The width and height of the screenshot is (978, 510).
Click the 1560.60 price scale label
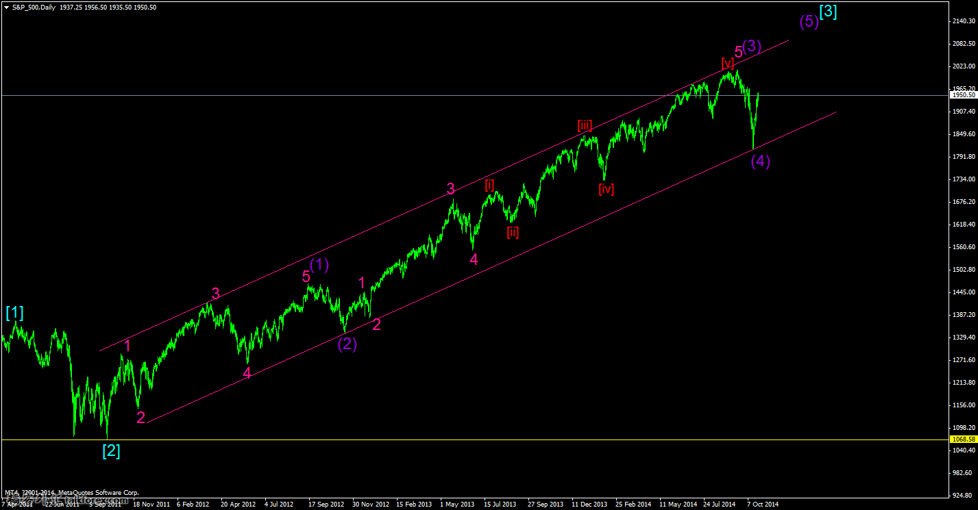pos(962,247)
